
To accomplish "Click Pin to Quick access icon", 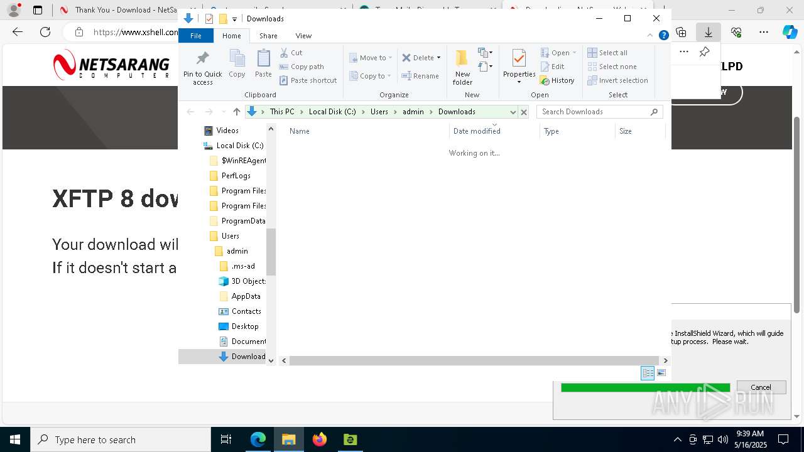I will [x=202, y=58].
